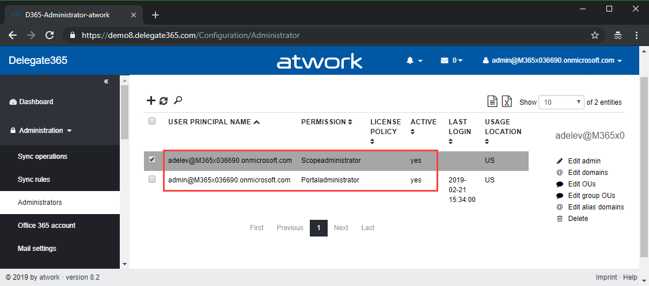Viewport: 649px width, 286px height.
Task: Go to Last page of results
Action: coord(367,228)
